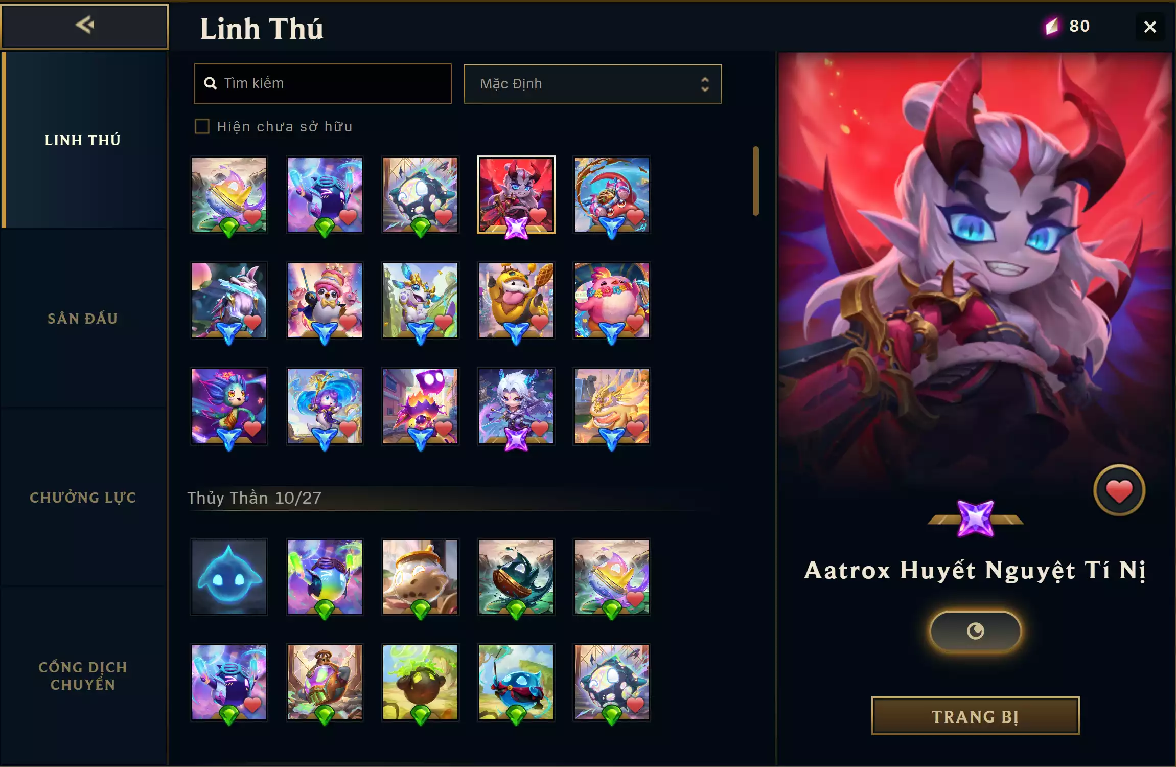Viewport: 1176px width, 767px height.
Task: Click the magnifier search icon
Action: 210,83
